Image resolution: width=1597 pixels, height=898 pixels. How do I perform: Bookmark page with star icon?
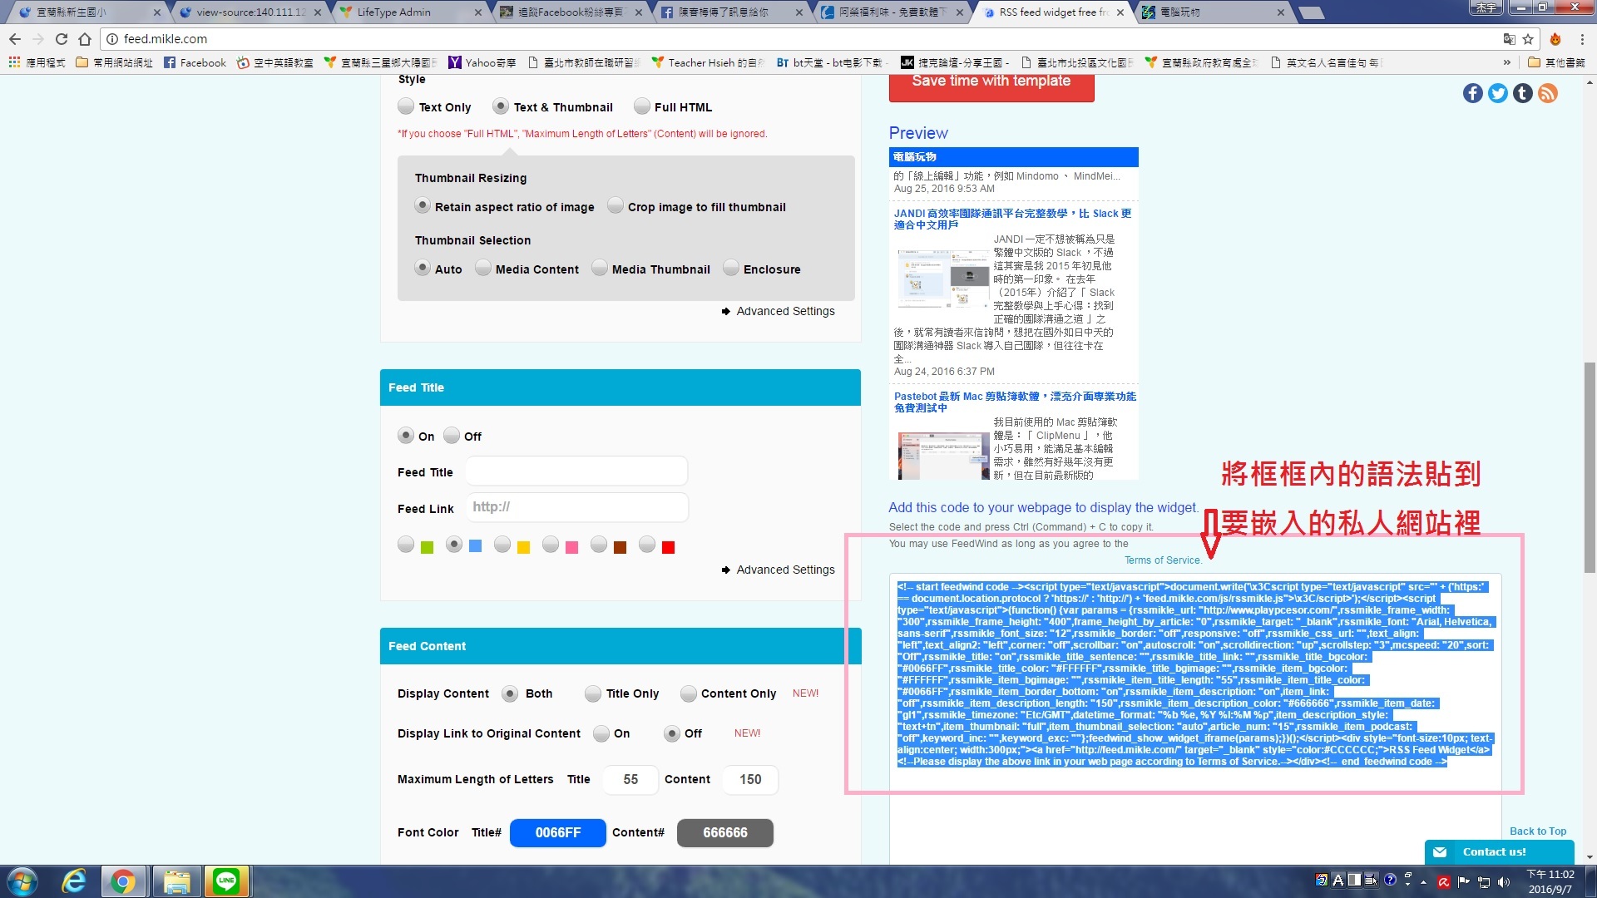1528,39
